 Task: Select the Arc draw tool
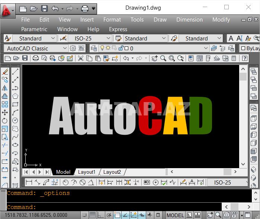pos(15,112)
